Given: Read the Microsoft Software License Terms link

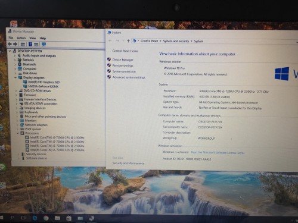Looking at the screenshot, I should pyautogui.click(x=218, y=152).
